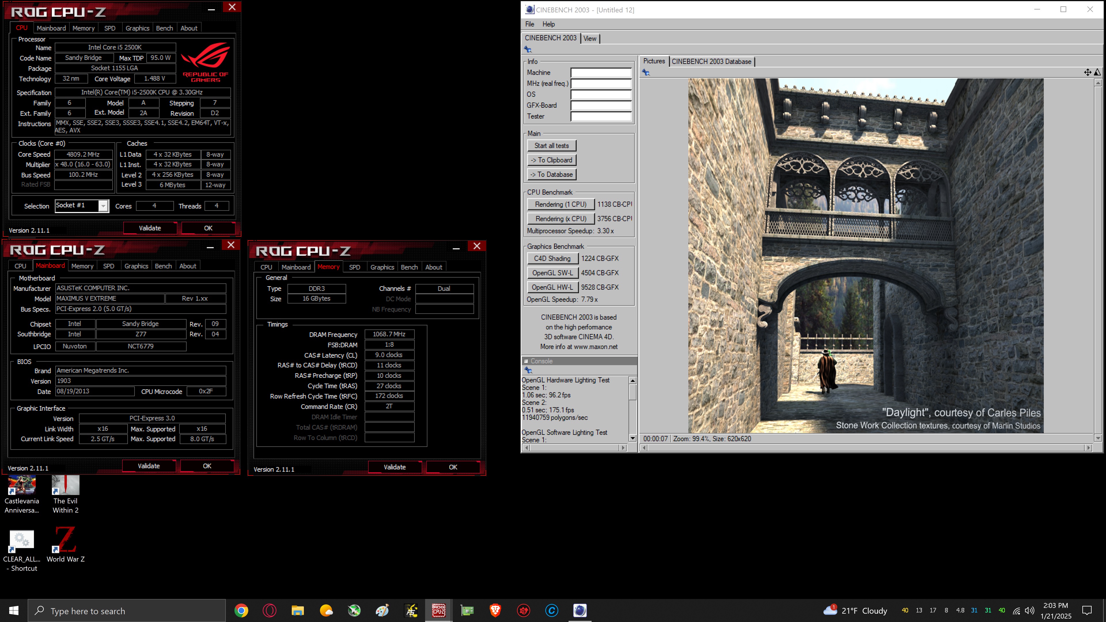Click the Machine input field
Viewport: 1106px width, 622px height.
coord(601,73)
